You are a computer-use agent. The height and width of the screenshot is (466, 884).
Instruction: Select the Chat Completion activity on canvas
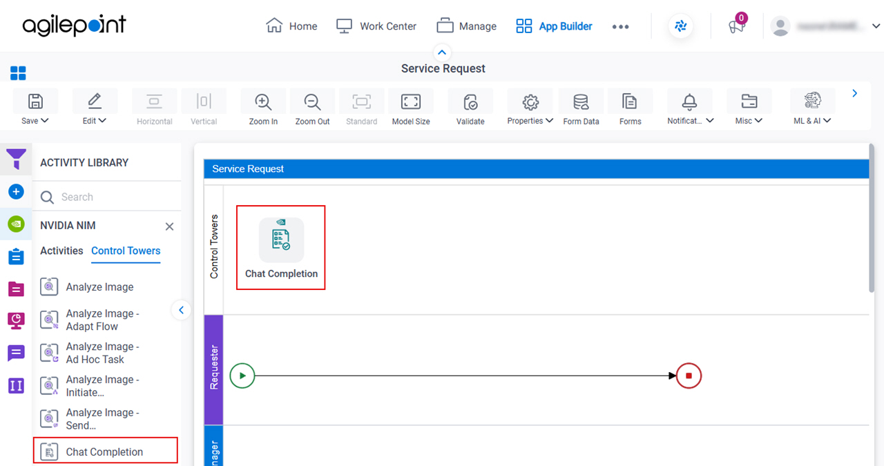281,248
